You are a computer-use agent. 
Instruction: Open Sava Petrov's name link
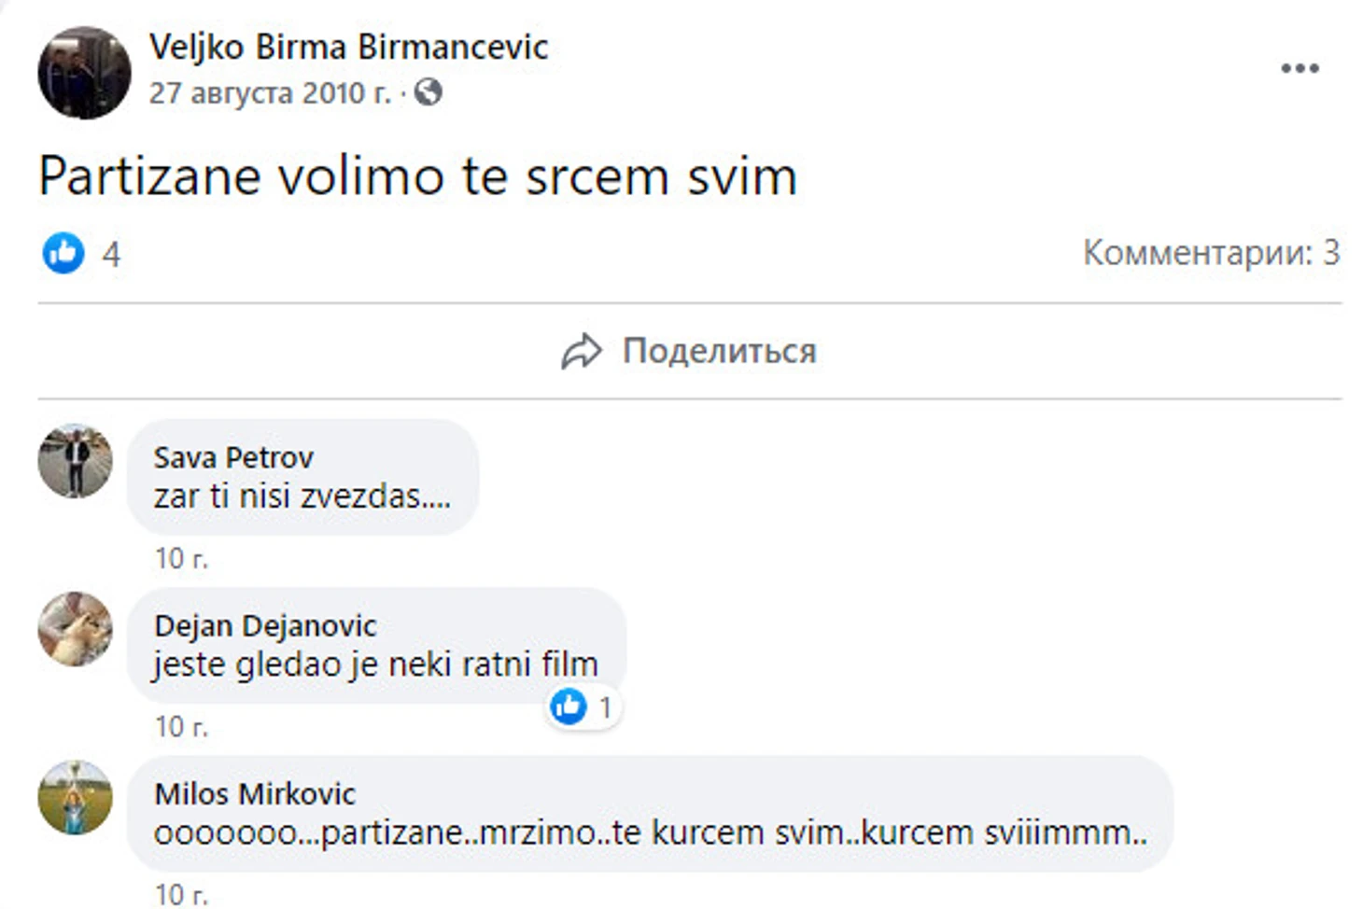tap(233, 457)
